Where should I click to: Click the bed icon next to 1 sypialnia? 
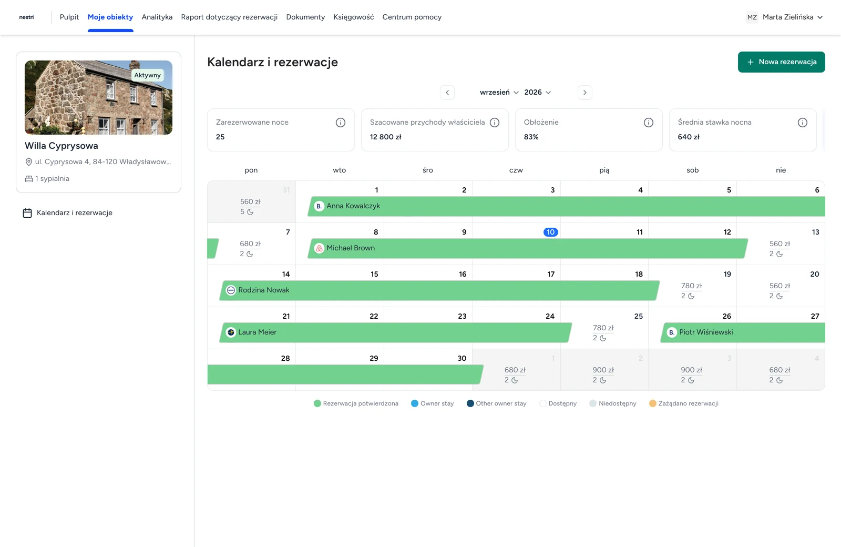click(x=29, y=179)
